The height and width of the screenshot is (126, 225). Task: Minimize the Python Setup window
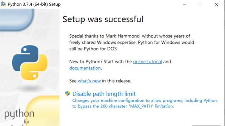pos(185,4)
